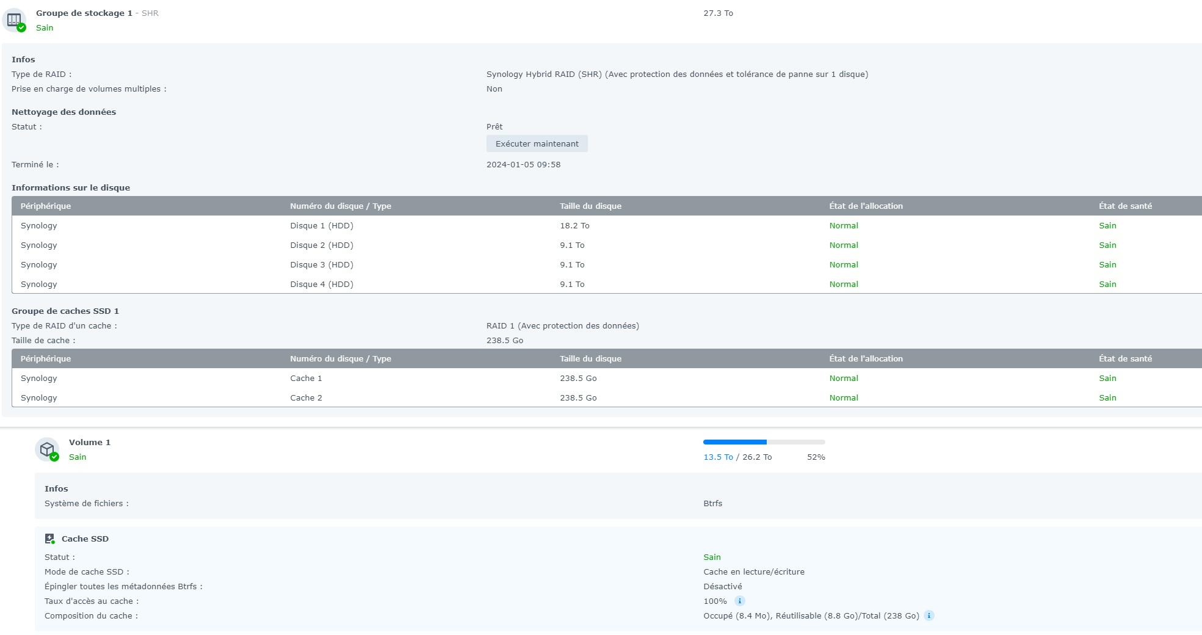Click the 2024-01-05 09:58 completion date
This screenshot has width=1202, height=635.
(x=523, y=164)
